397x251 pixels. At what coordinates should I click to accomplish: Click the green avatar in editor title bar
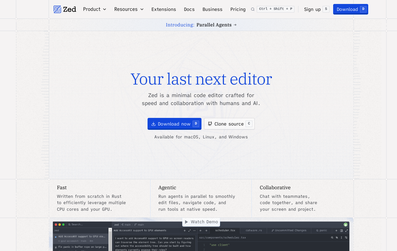click(345, 225)
